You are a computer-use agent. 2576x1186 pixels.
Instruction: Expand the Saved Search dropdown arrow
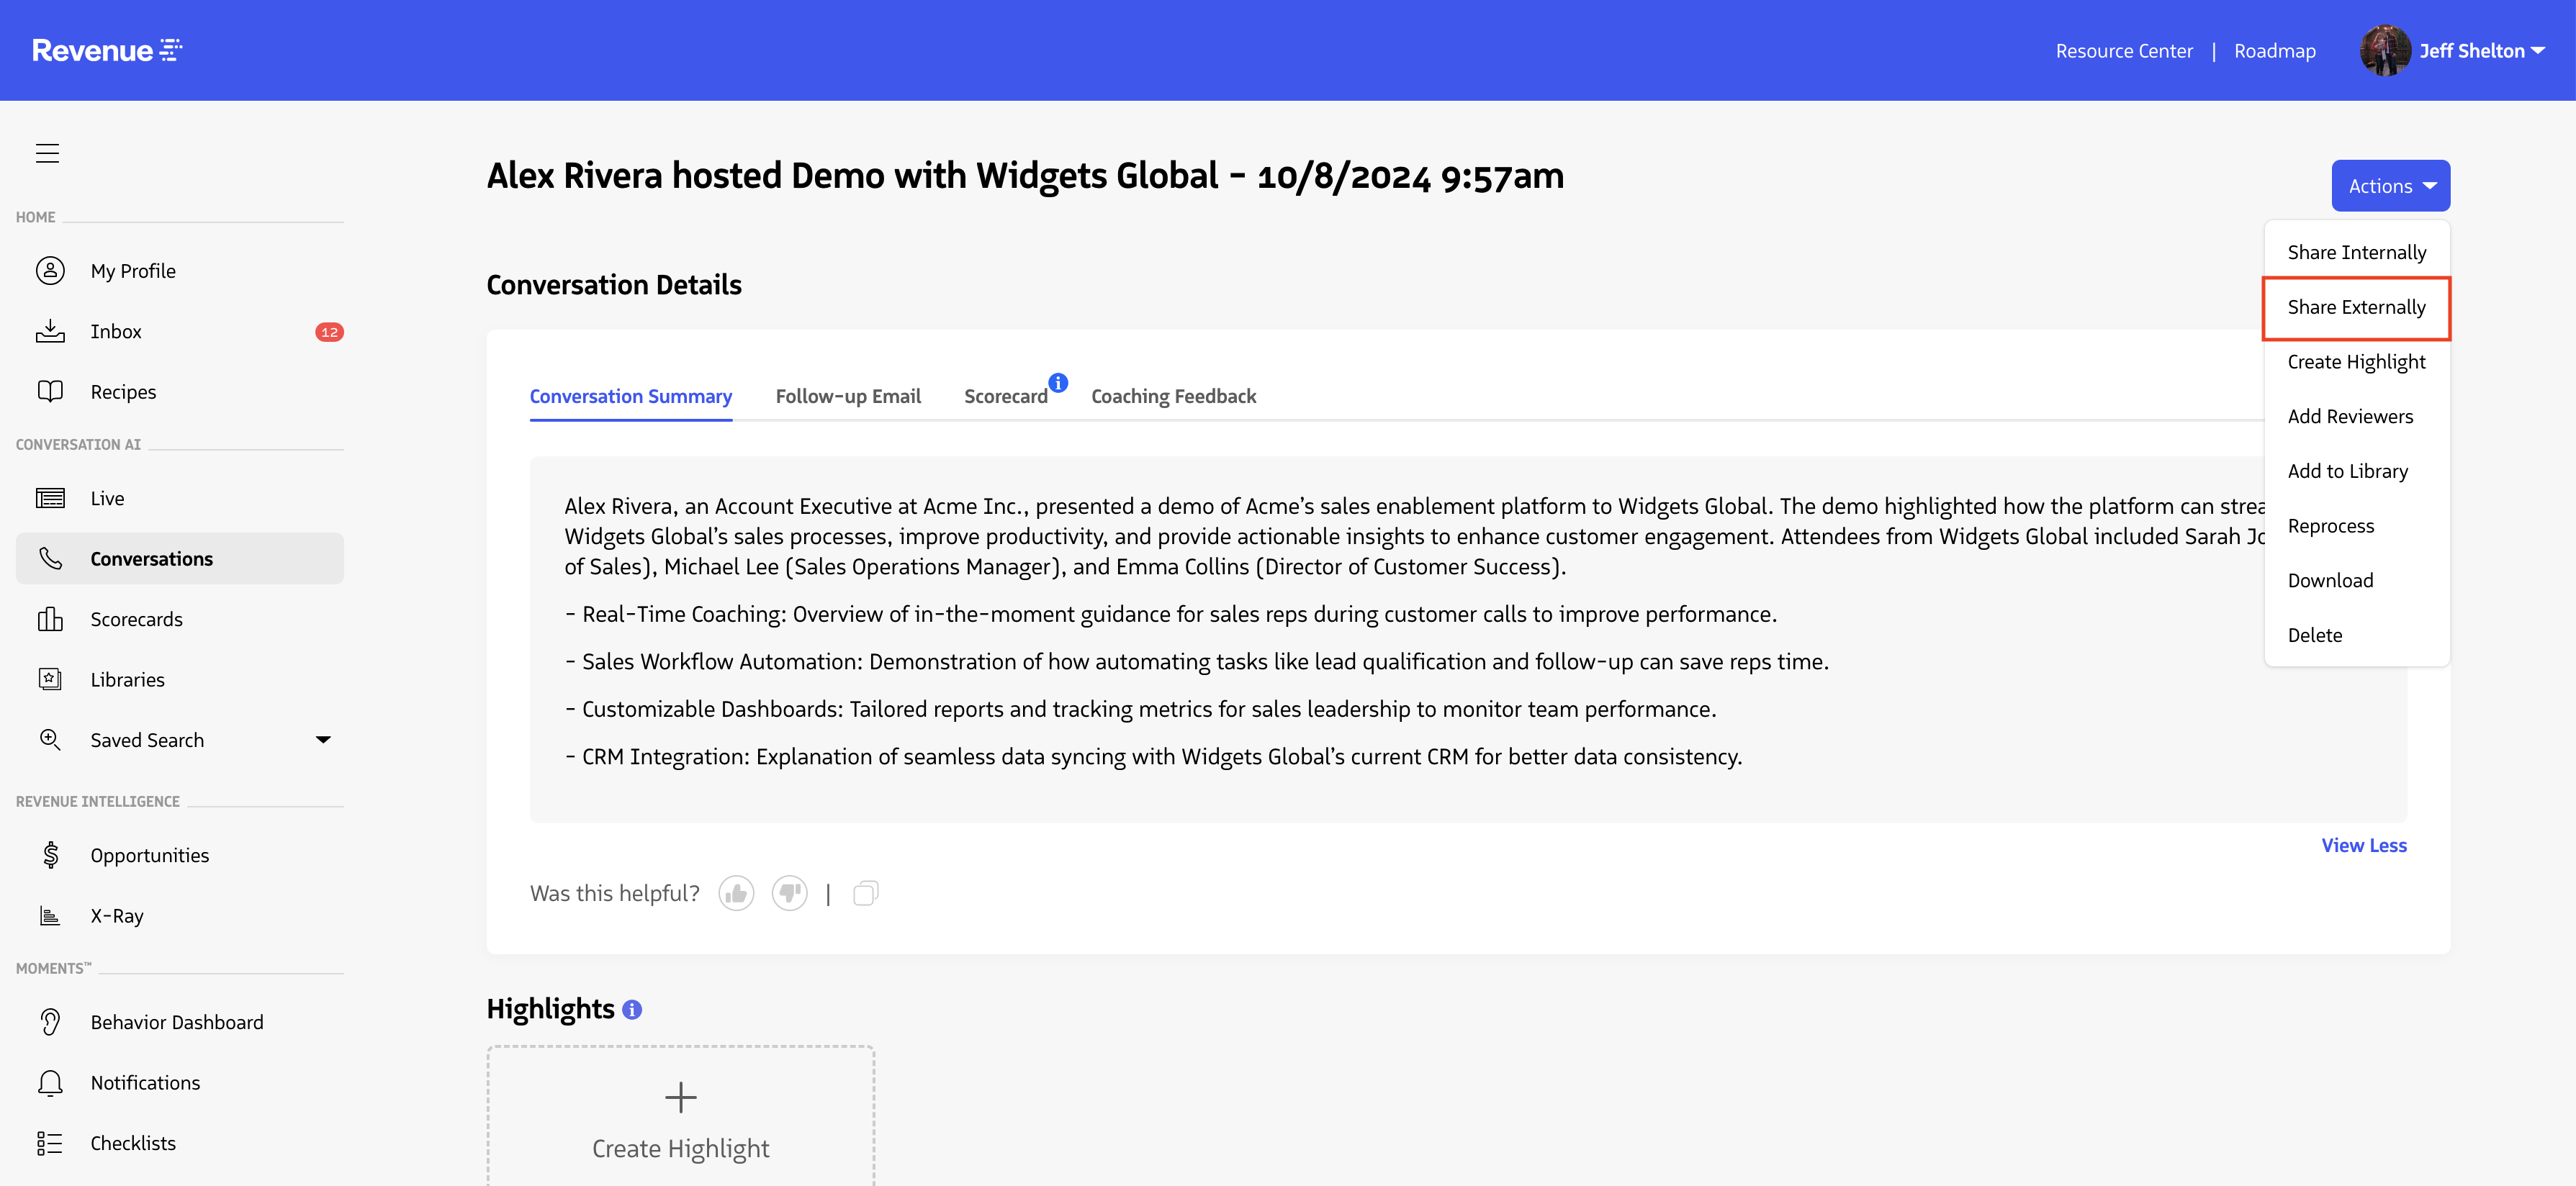(x=323, y=740)
